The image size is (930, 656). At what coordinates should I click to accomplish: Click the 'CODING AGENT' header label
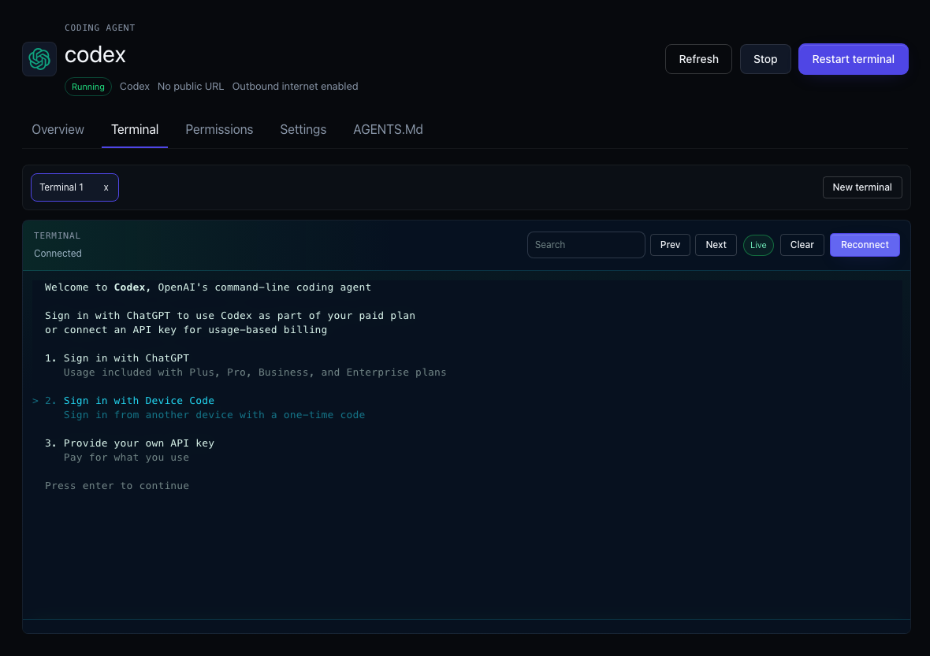point(99,28)
